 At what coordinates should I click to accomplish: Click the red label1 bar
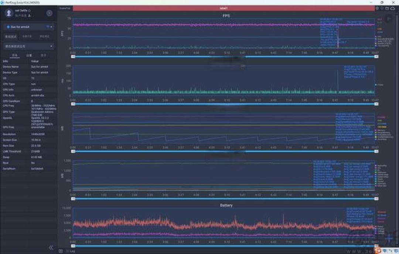(x=224, y=8)
